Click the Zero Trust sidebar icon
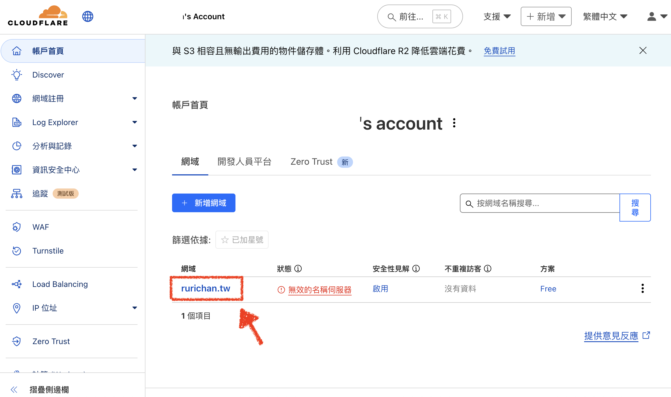The image size is (671, 397). [x=17, y=341]
